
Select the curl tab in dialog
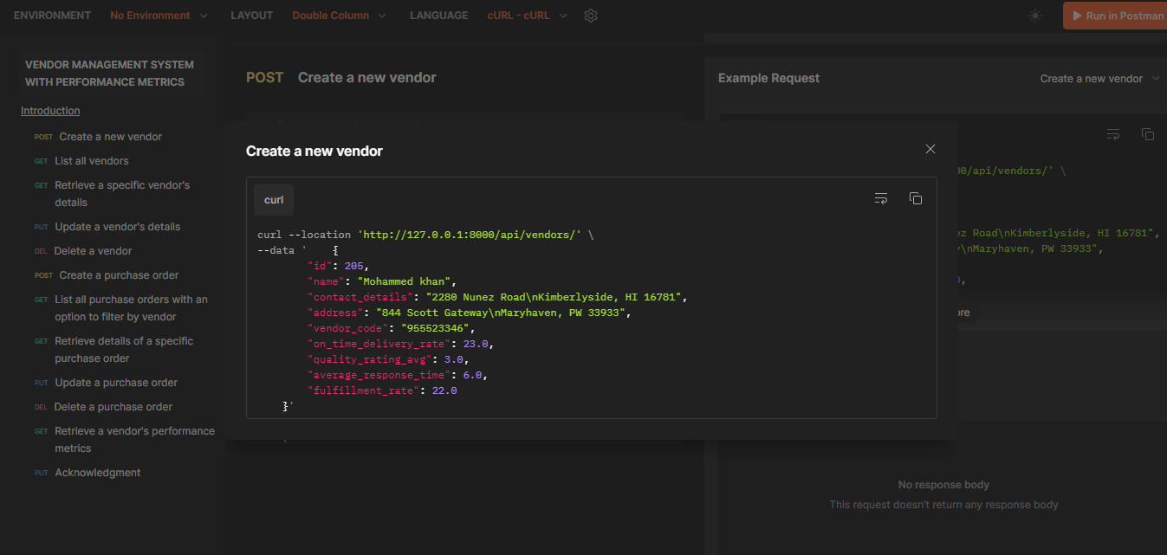pyautogui.click(x=274, y=200)
